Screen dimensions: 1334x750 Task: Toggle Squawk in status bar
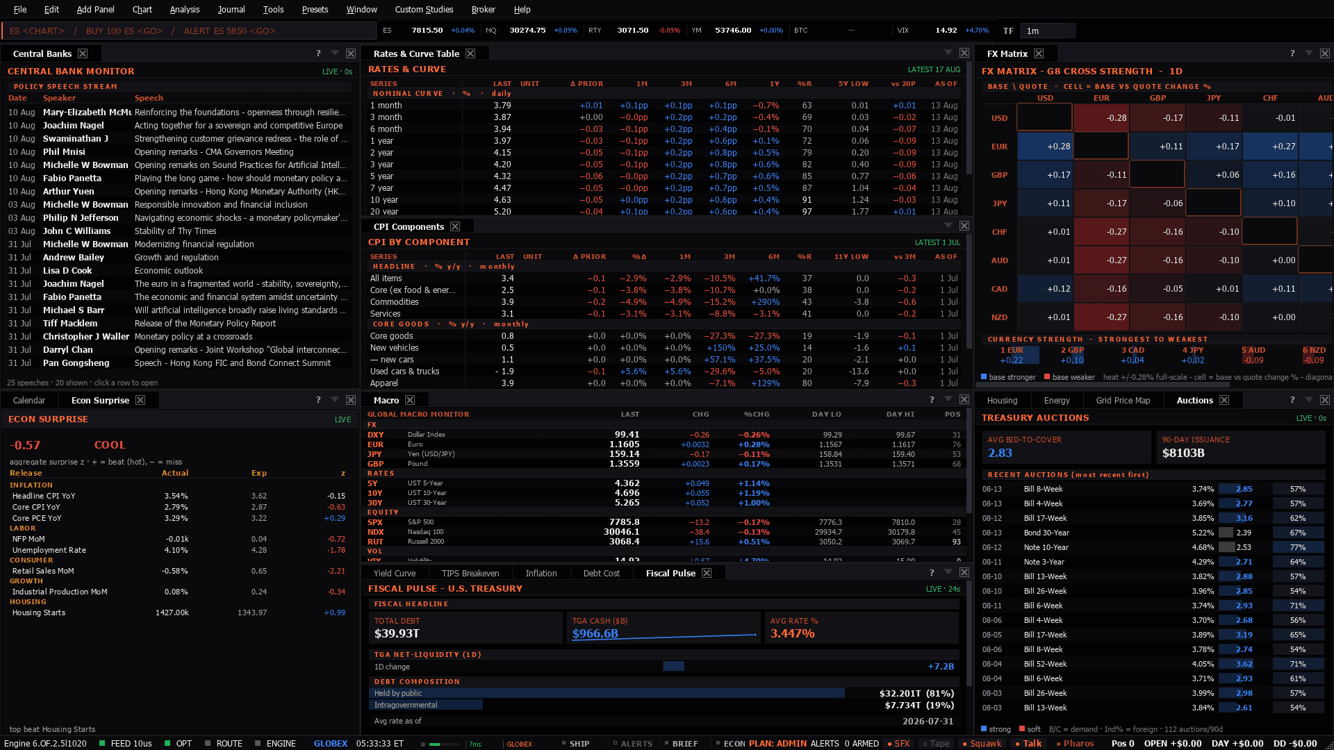[982, 743]
